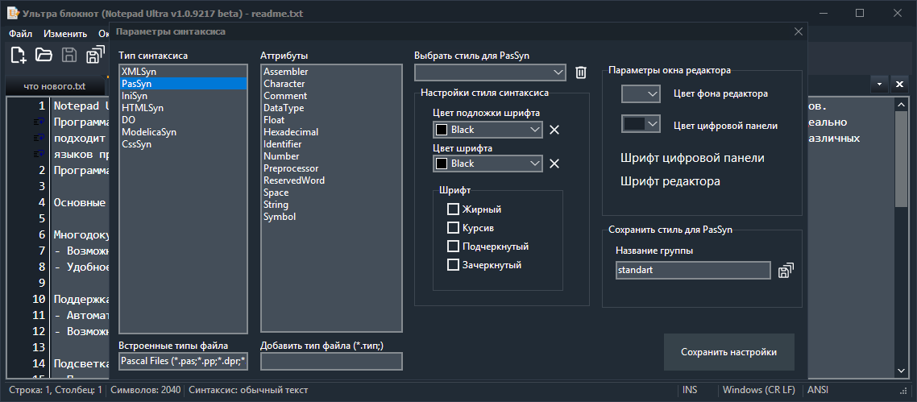Enable the Жирный checkbox
Viewport: 917px width, 402px height.
pyautogui.click(x=453, y=209)
